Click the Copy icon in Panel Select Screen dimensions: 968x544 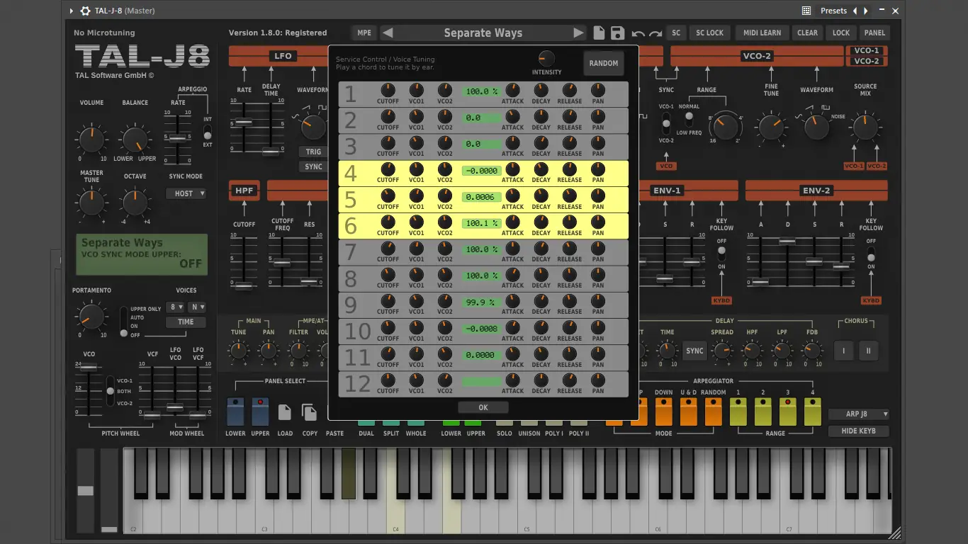pos(310,412)
